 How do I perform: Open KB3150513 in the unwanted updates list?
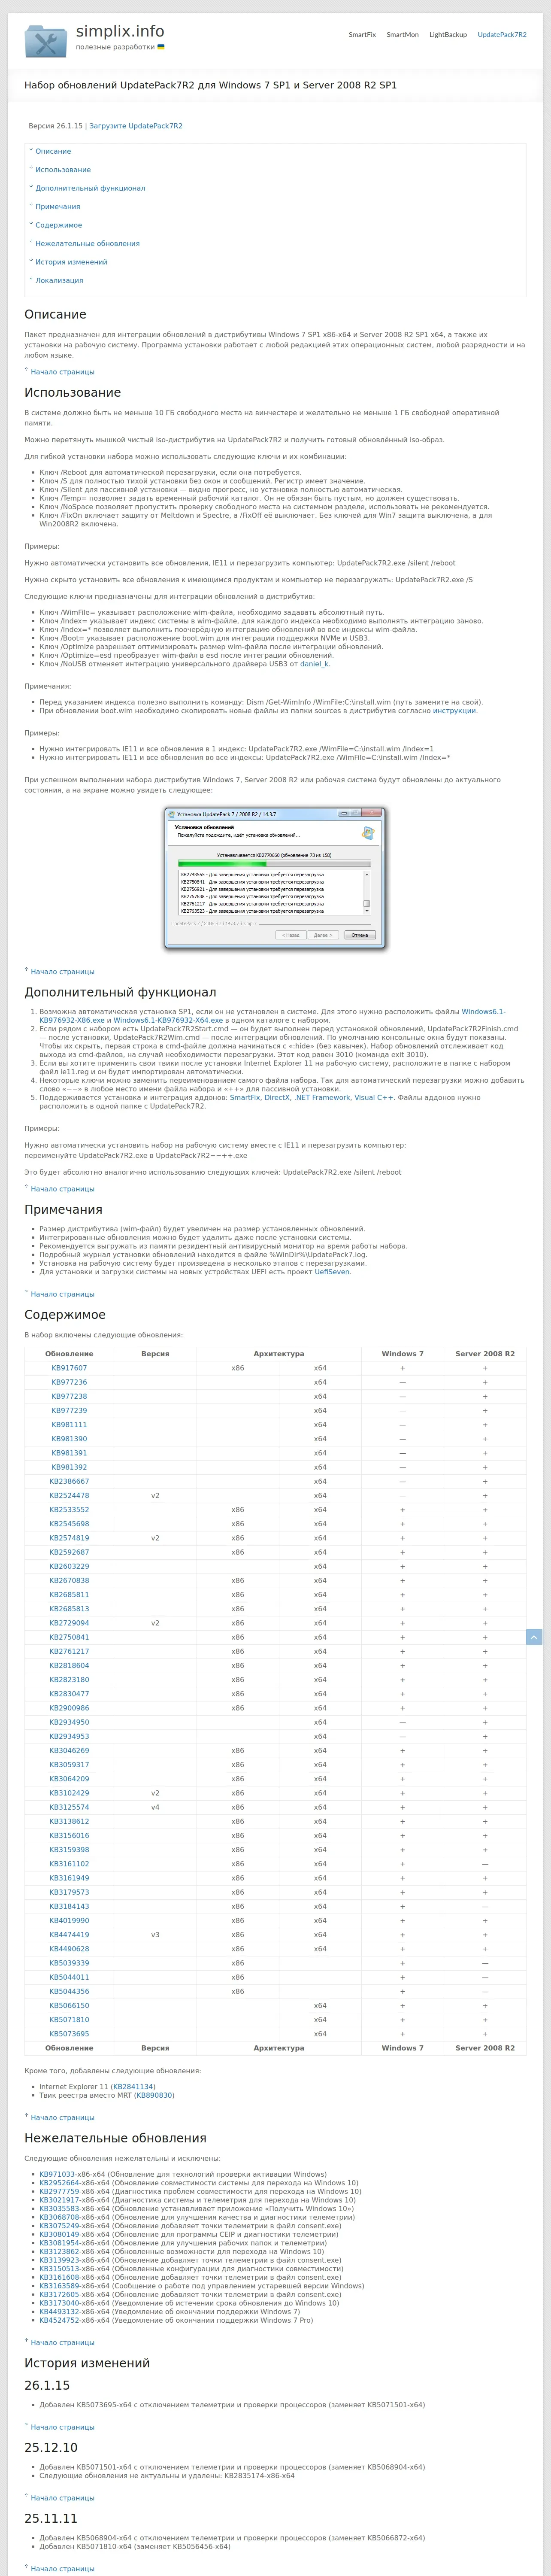(x=59, y=2268)
